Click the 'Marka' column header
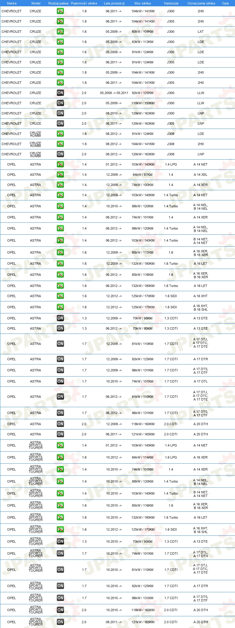Image resolution: width=235 pixels, height=628 pixels. click(12, 3)
